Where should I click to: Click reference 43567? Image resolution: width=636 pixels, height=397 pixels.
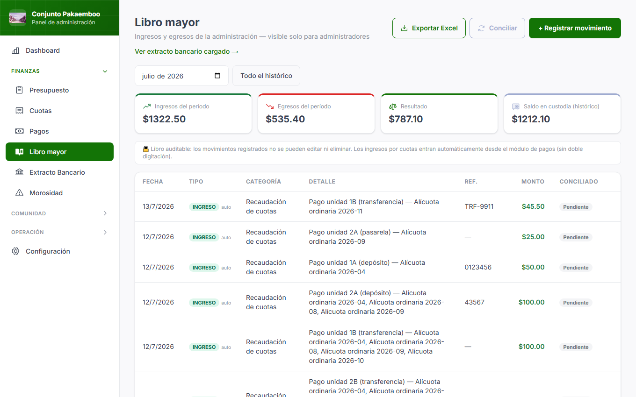474,302
